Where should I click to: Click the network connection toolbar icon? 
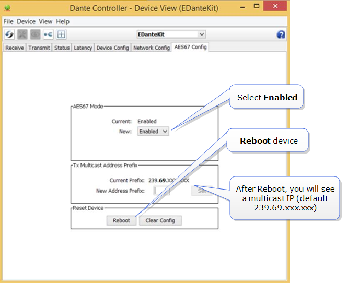48,34
